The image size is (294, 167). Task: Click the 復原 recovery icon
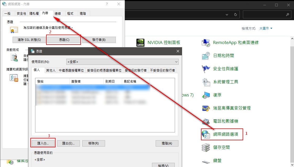click(206, 95)
